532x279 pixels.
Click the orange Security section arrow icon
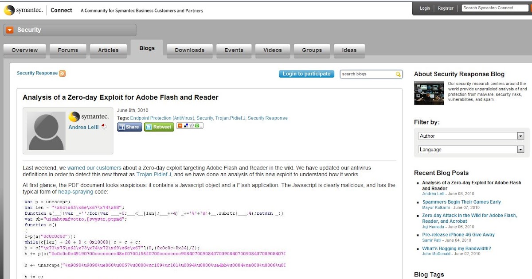[x=10, y=30]
